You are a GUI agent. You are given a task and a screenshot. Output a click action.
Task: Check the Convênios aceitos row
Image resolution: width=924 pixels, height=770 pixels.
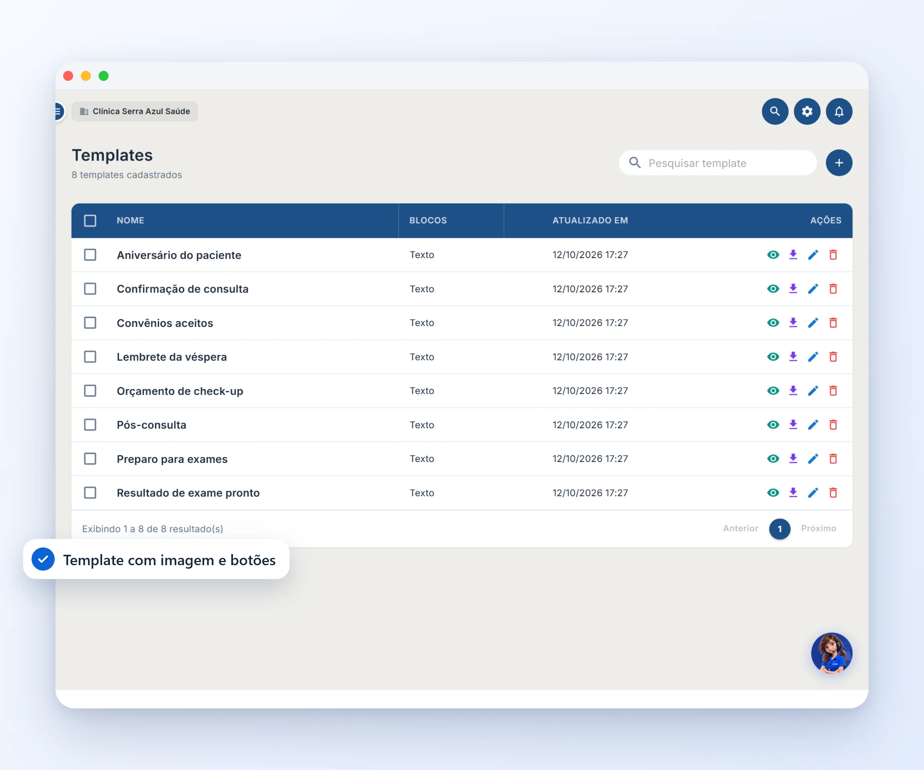90,323
